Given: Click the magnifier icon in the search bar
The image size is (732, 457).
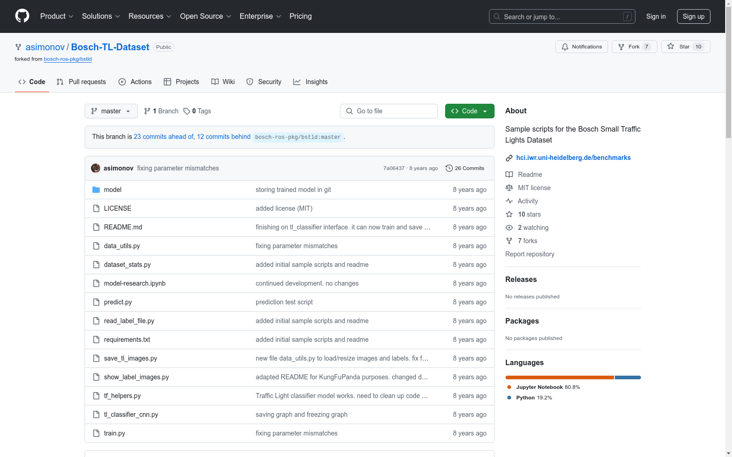Looking at the screenshot, I should 497,16.
